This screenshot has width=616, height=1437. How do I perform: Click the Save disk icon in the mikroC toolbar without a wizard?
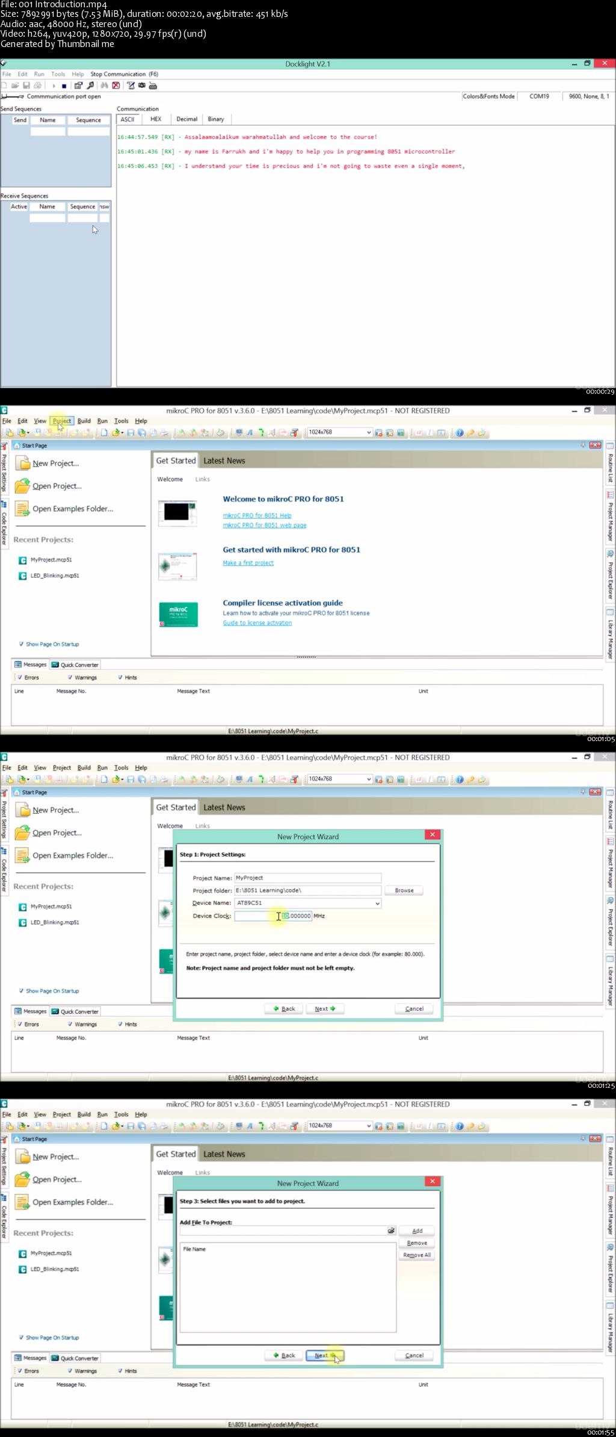coord(131,433)
